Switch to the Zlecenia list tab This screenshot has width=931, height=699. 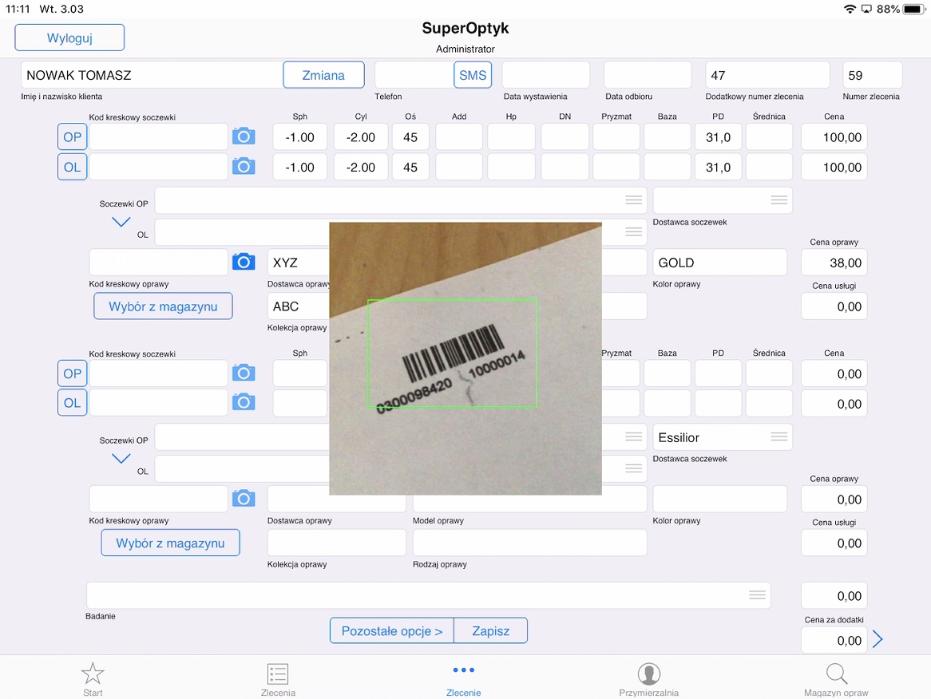(x=278, y=679)
